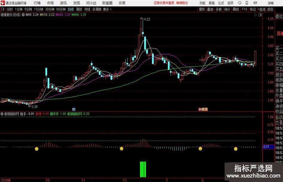Image resolution: width=283 pixels, height=182 pixels.
Task: Click the 叠加 overlay button
Action: [x=210, y=9]
